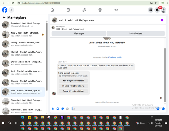Send 'Yes, are you interested?' response
The height and width of the screenshot is (131, 169).
tap(73, 81)
